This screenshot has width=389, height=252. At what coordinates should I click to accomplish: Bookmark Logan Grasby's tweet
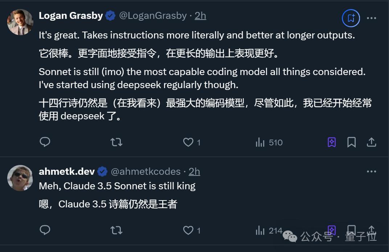tap(351, 142)
